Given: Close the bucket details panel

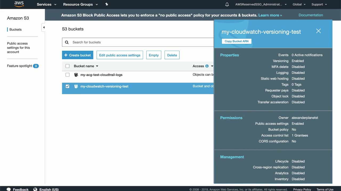Looking at the screenshot, I should tap(318, 31).
